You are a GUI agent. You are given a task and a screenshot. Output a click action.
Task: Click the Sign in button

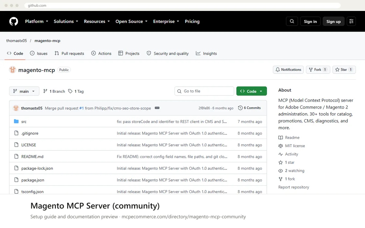coord(310,21)
